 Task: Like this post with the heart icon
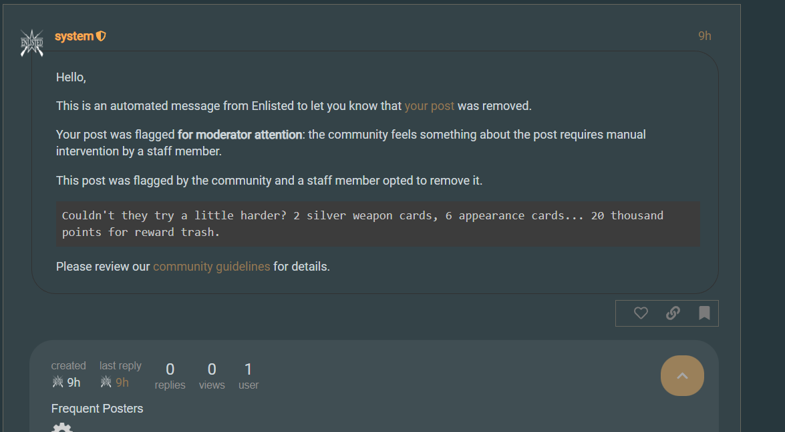pos(641,313)
